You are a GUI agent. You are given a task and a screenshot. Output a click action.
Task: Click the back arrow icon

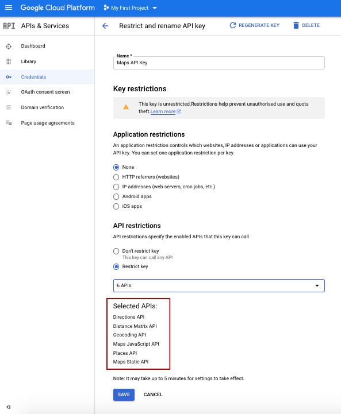pyautogui.click(x=105, y=26)
